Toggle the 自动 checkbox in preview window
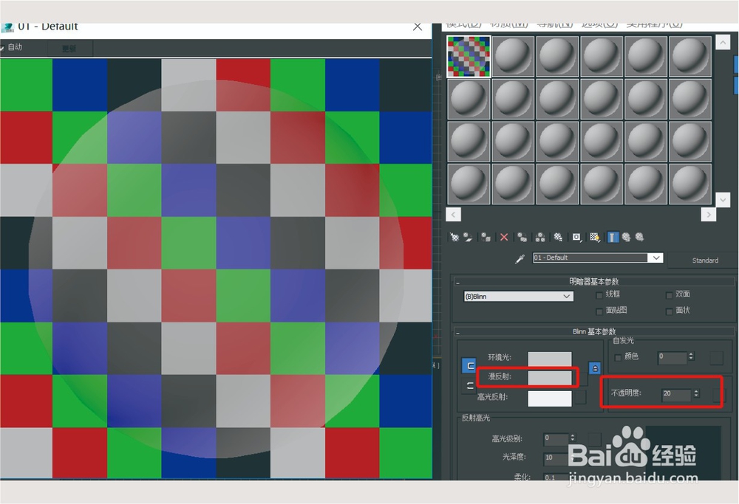 [x=2, y=47]
